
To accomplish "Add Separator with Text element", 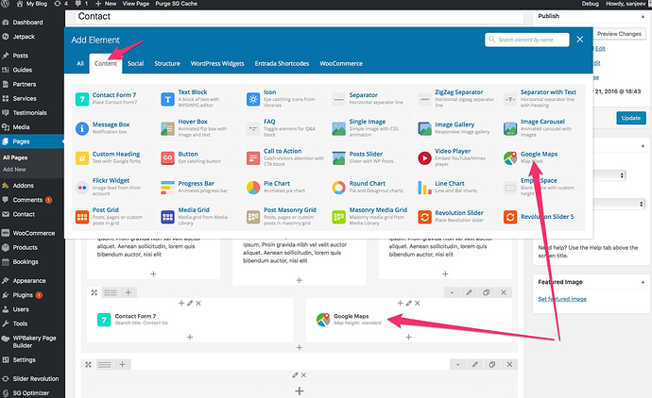I will coord(541,98).
